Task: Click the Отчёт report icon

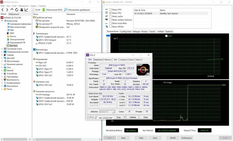Action: click(x=33, y=10)
